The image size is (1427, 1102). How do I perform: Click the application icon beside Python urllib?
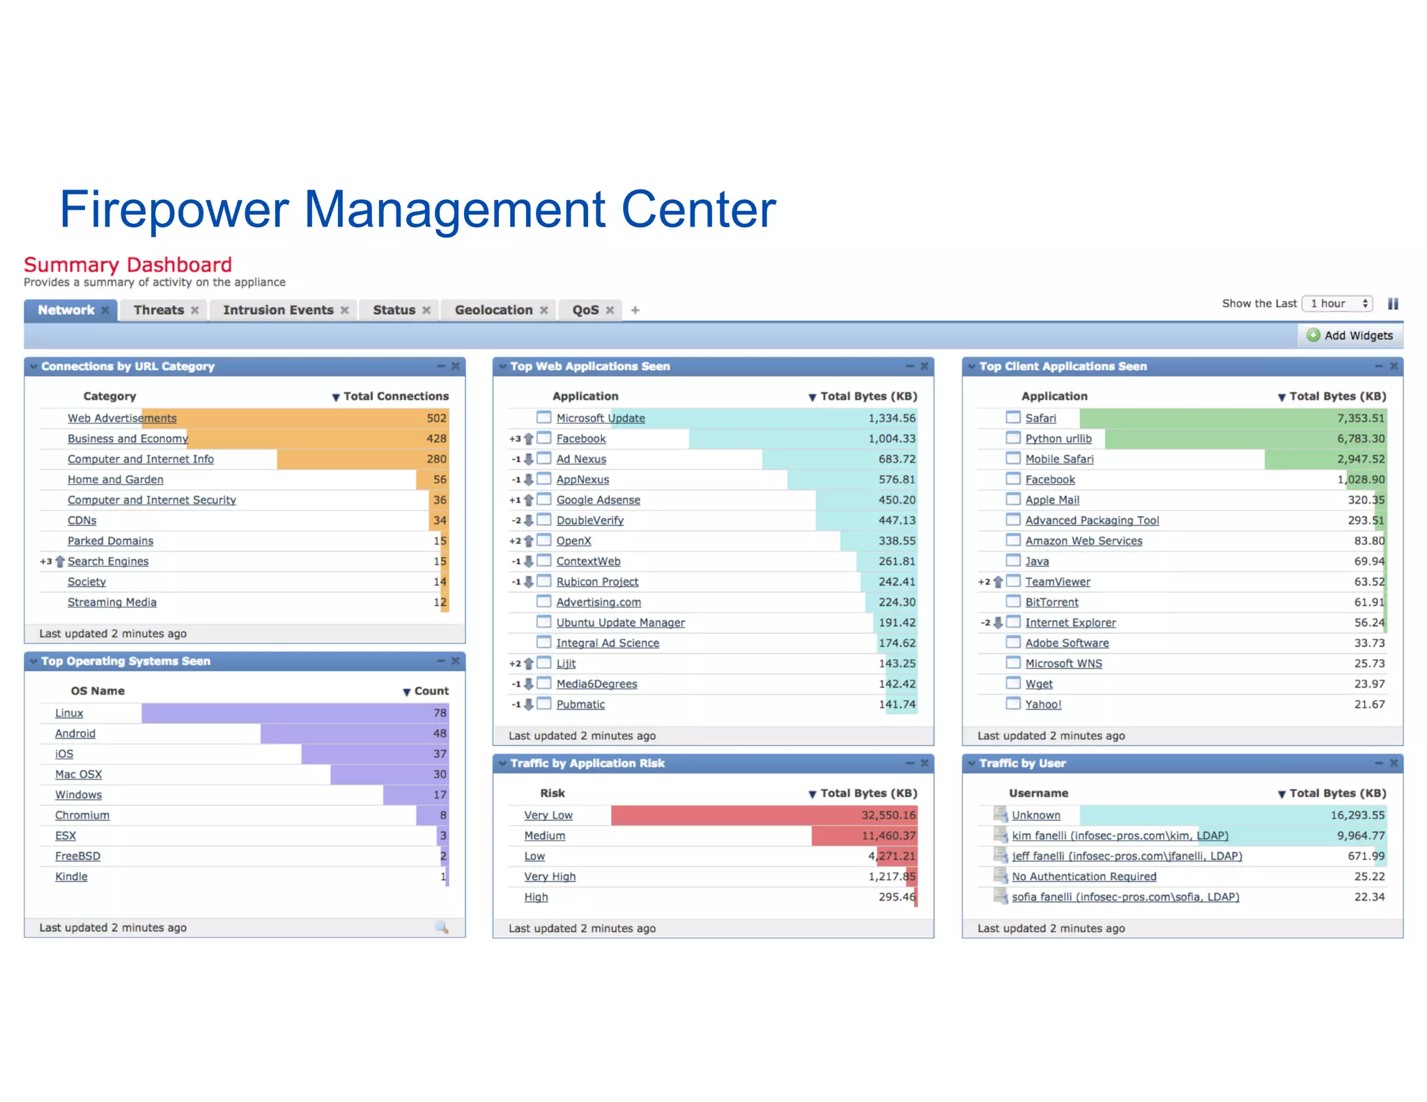[x=1013, y=437]
